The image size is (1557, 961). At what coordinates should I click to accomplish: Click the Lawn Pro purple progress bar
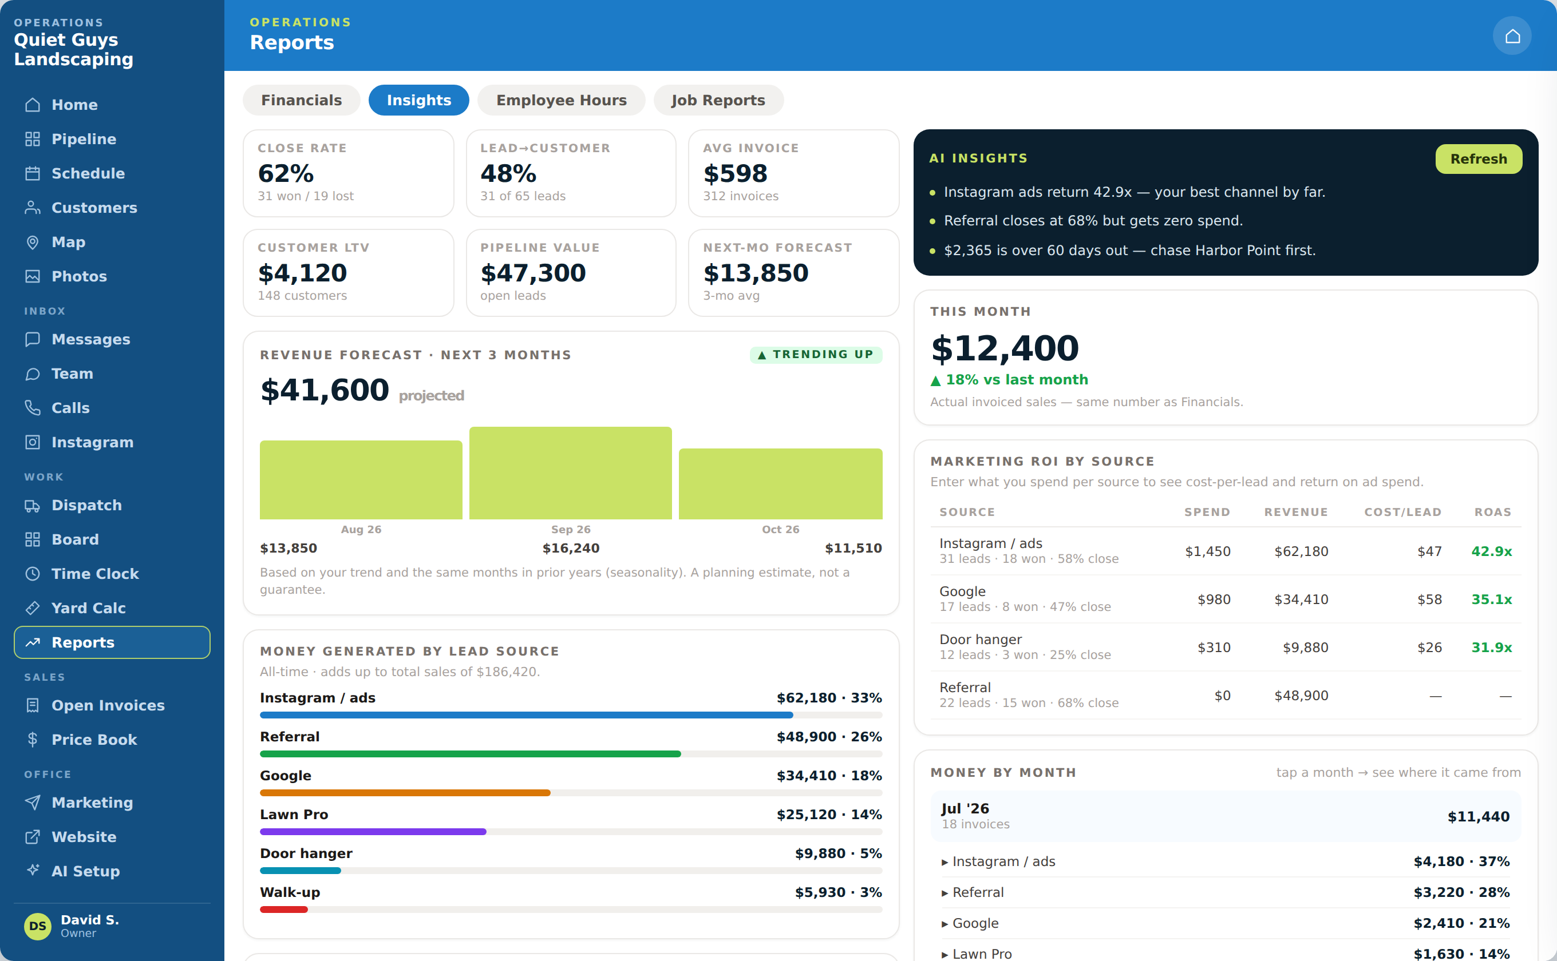click(373, 831)
